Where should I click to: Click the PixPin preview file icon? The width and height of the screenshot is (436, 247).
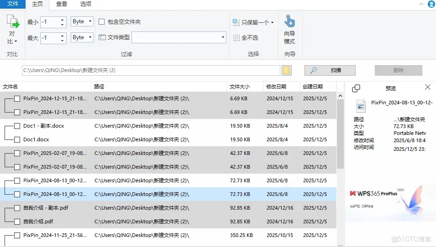(361, 106)
